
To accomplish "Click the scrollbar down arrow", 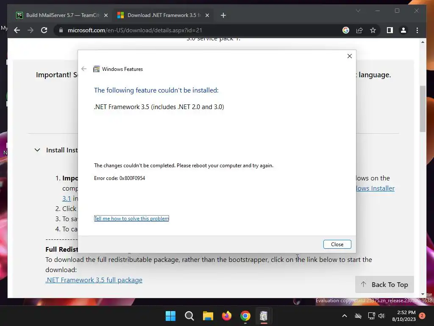I will 423,294.
